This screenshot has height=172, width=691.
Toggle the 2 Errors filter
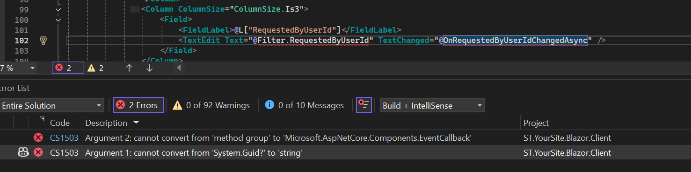pyautogui.click(x=138, y=105)
